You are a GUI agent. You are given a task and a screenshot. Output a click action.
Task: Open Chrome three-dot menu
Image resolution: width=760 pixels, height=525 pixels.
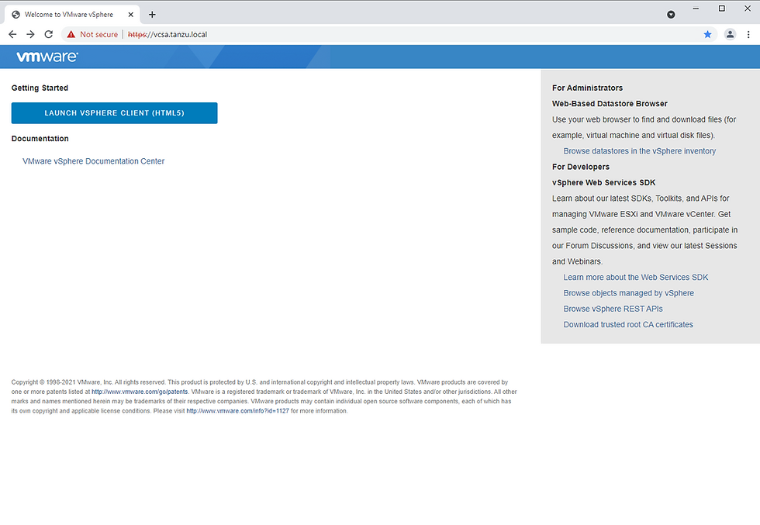(748, 34)
